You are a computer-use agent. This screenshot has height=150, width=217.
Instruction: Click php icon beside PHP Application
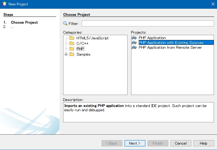[x=134, y=38]
